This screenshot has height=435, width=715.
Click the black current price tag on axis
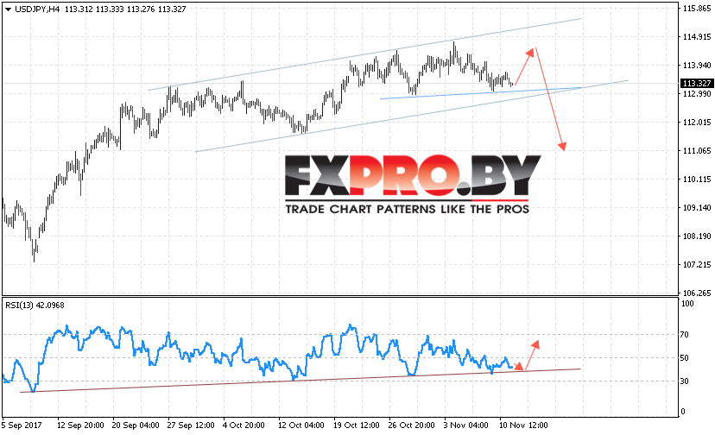(x=697, y=83)
